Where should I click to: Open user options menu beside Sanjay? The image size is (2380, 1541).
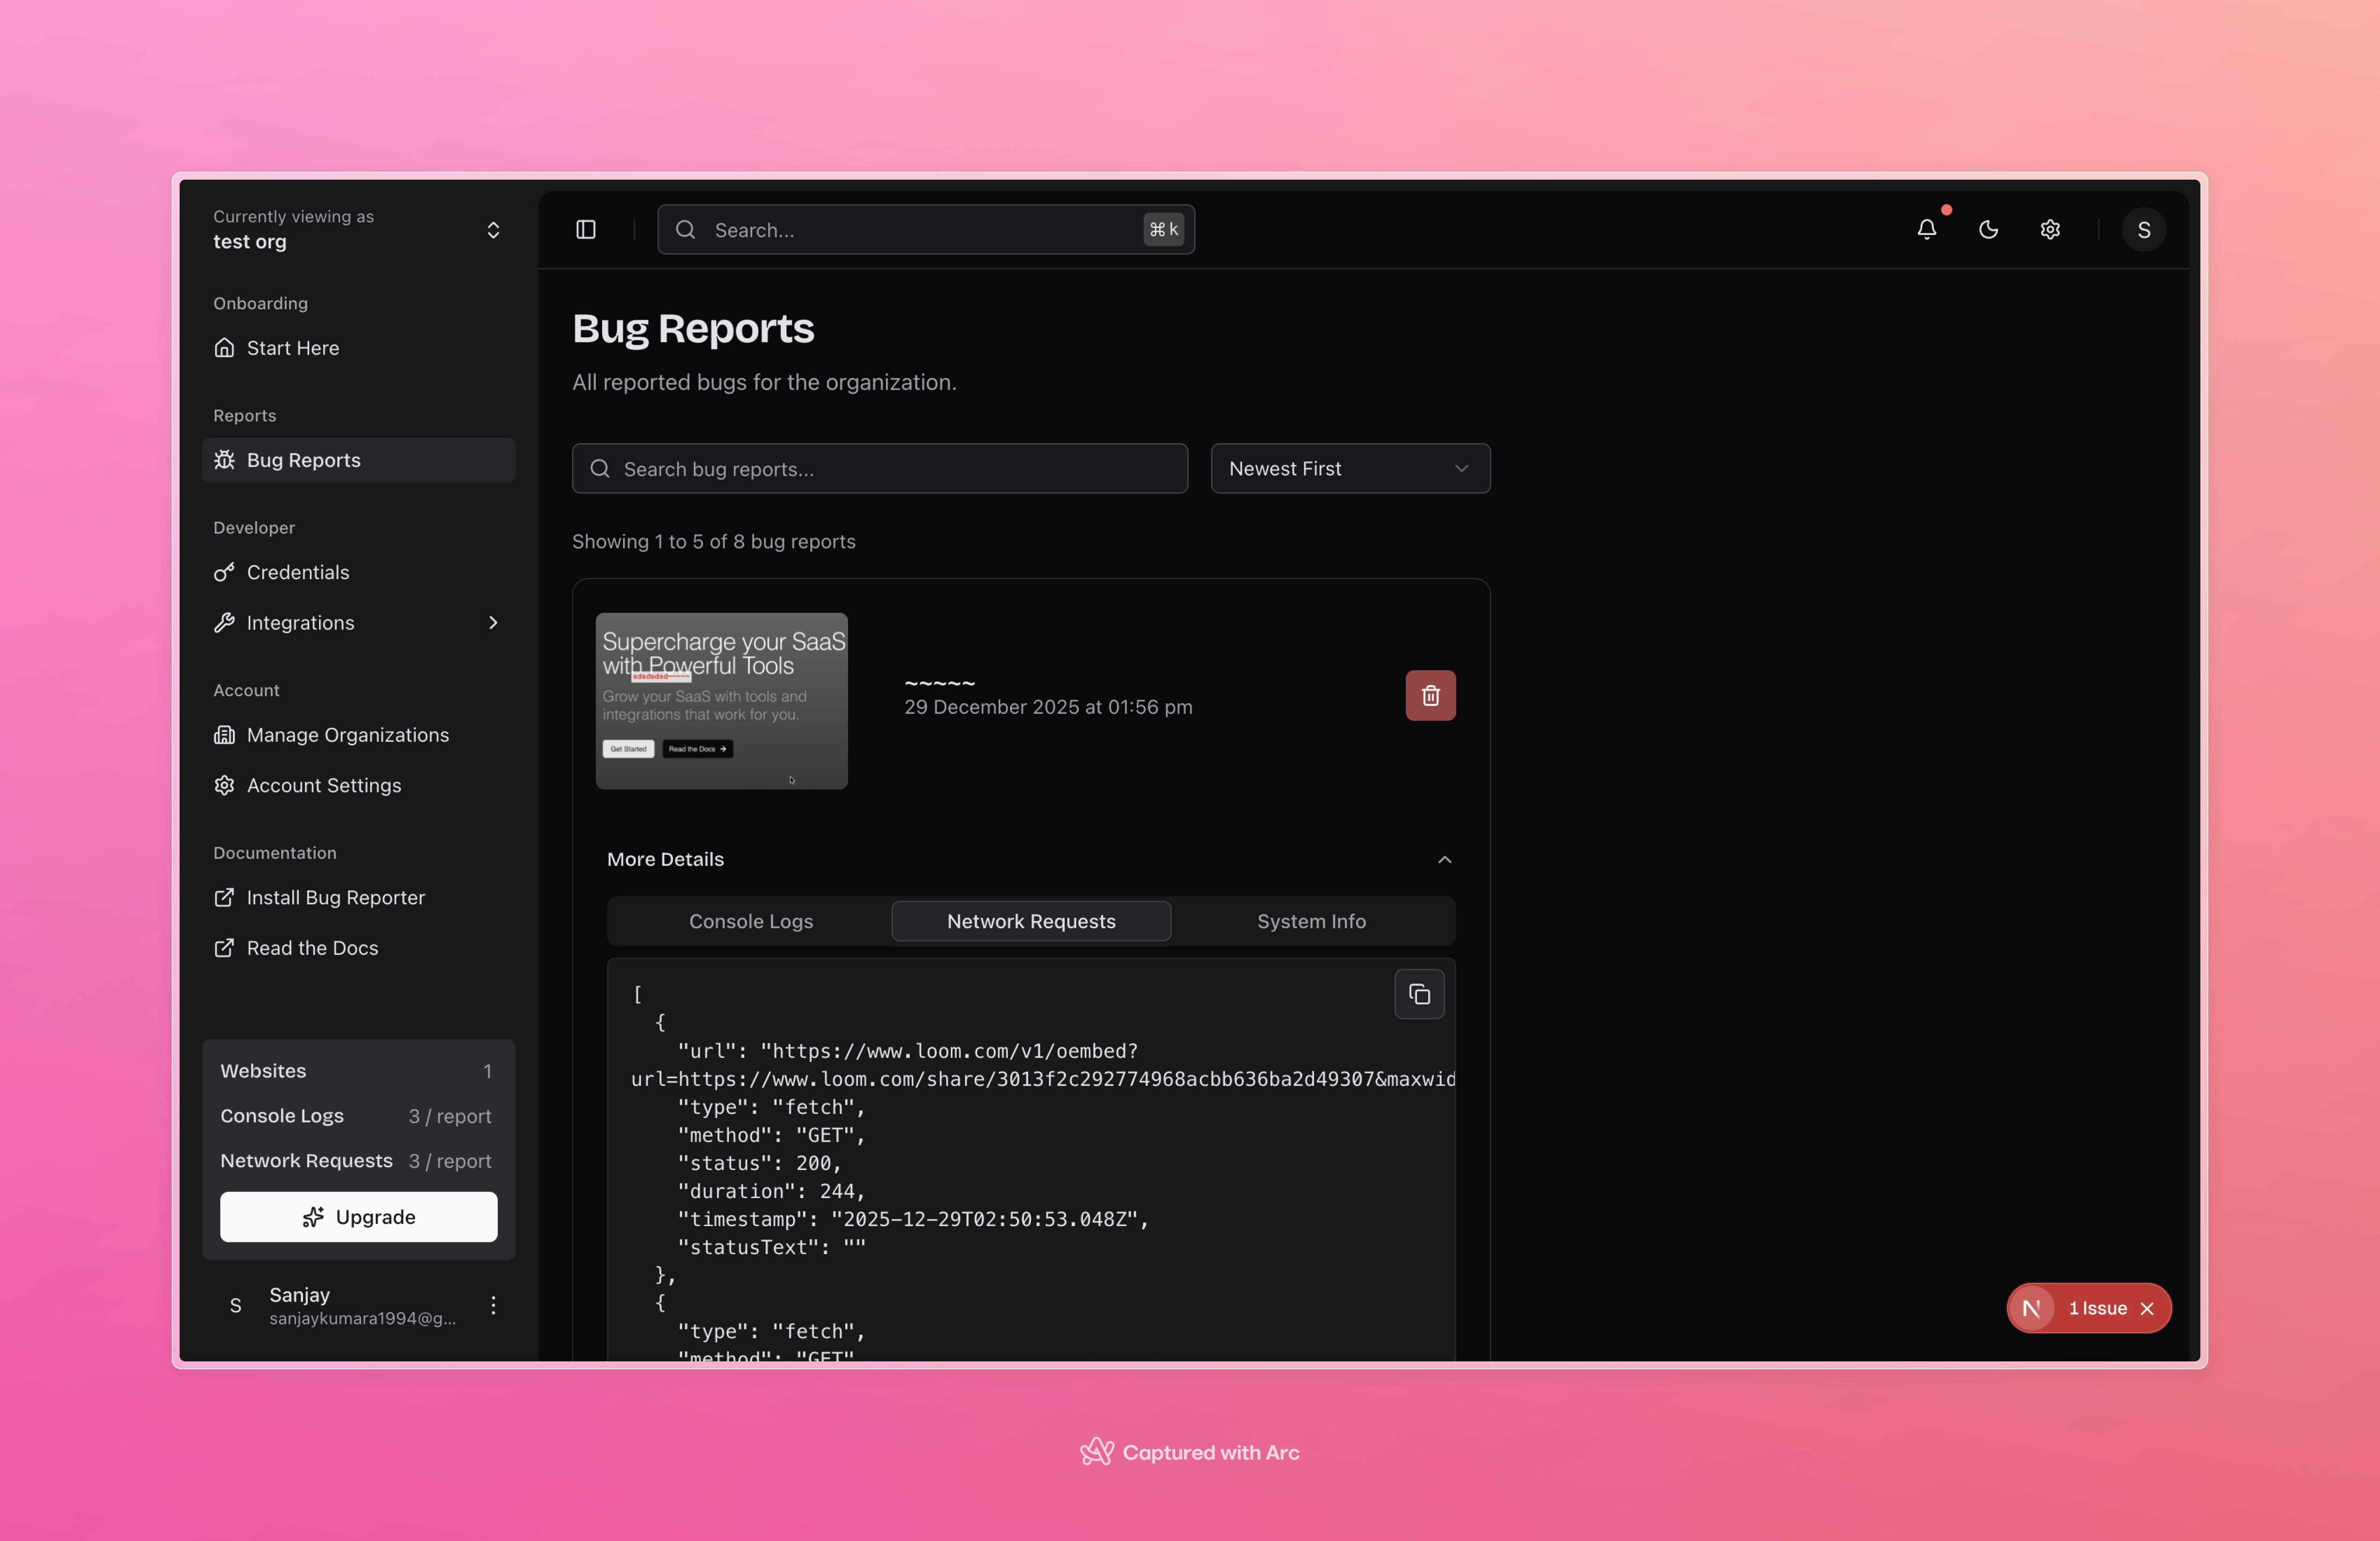493,1305
